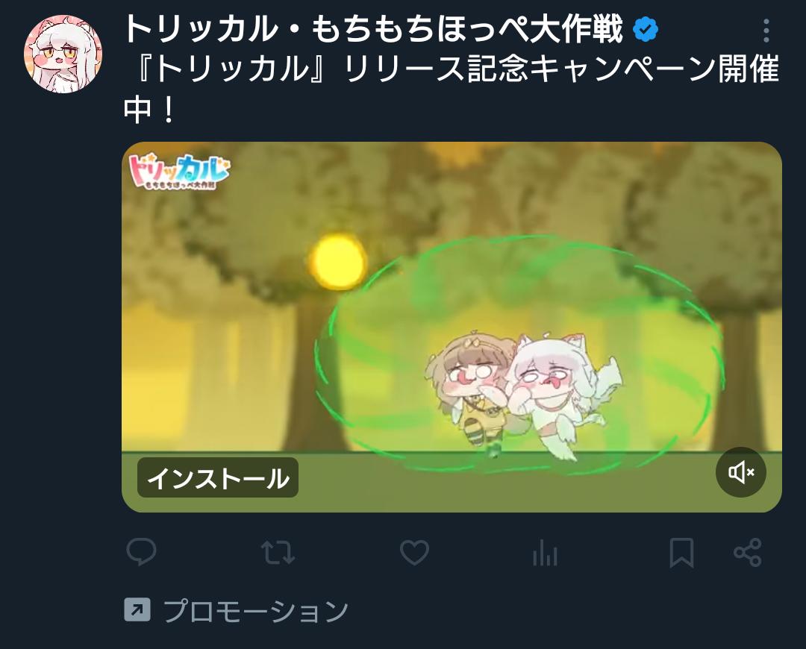Repost this promoted tweet
806x649 pixels.
278,553
